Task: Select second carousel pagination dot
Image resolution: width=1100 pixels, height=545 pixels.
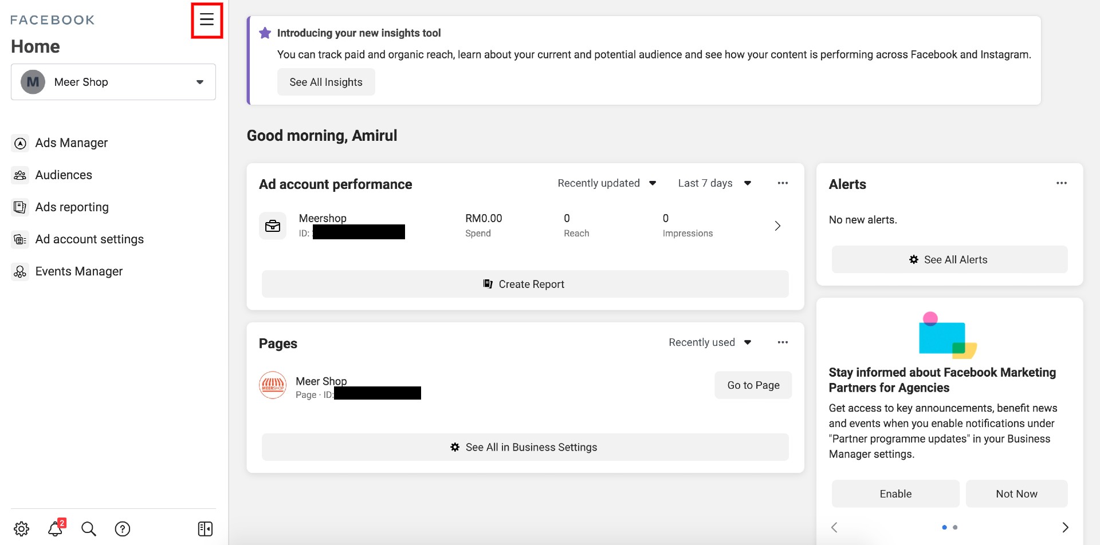Action: 955,527
